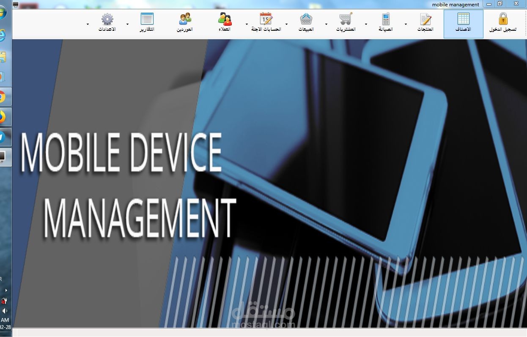
Task: Expand the التقارير dropdown arrow
Action: tap(127, 24)
